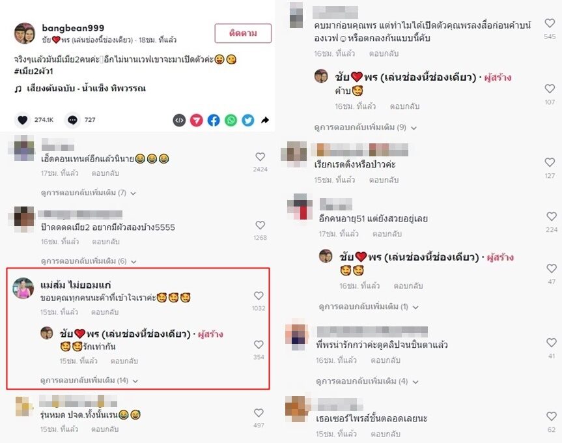This screenshot has width=562, height=443.
Task: Click the music note beside the sound title
Action: (18, 89)
